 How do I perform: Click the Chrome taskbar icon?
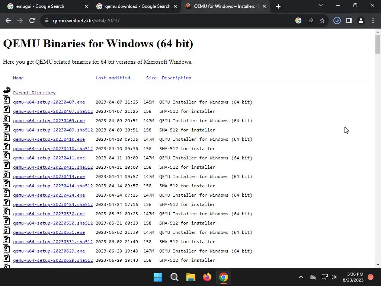(224, 277)
